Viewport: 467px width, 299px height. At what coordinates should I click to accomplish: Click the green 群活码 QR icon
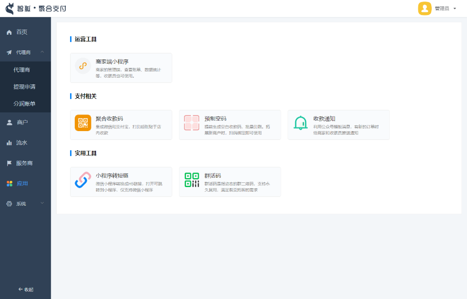click(192, 180)
